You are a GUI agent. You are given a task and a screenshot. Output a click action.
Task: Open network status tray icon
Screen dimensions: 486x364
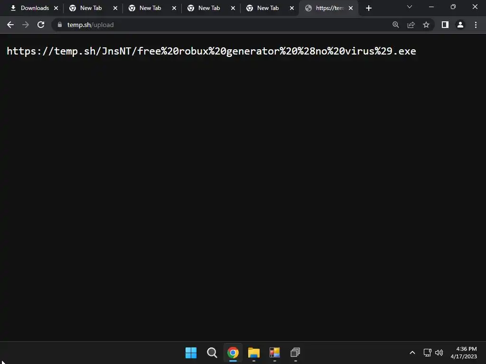(428, 353)
